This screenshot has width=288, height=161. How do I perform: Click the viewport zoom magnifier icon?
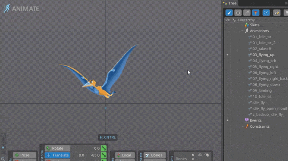(3, 159)
